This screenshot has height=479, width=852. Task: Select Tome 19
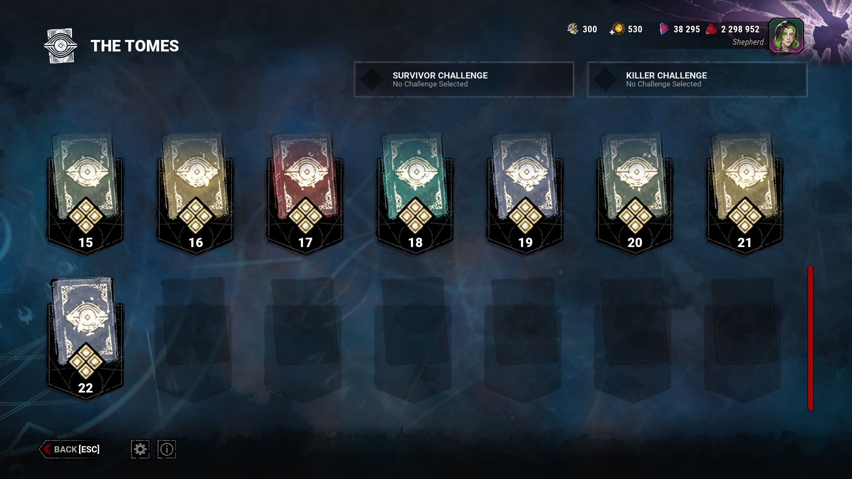[x=525, y=193]
